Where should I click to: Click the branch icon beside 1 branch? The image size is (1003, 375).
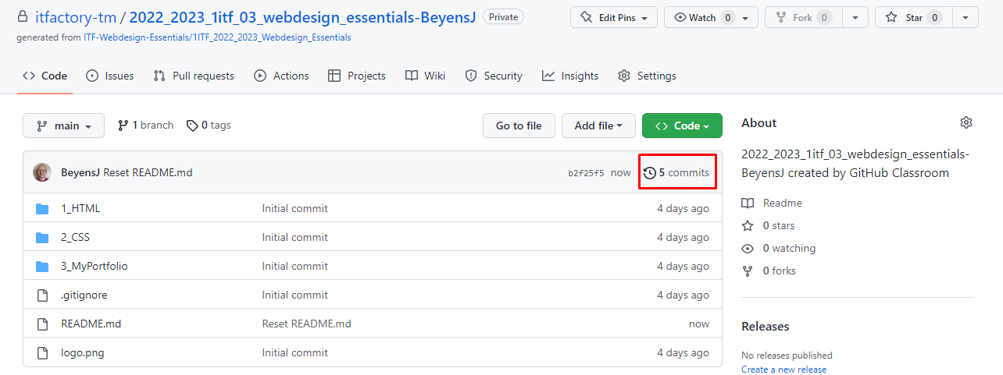123,126
